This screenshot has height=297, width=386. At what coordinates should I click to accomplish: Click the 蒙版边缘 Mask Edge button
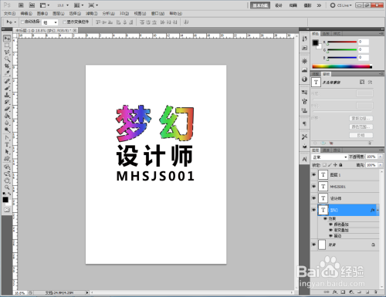[x=361, y=118]
